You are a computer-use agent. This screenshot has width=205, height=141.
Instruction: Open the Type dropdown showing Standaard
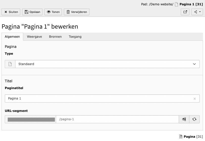104,64
